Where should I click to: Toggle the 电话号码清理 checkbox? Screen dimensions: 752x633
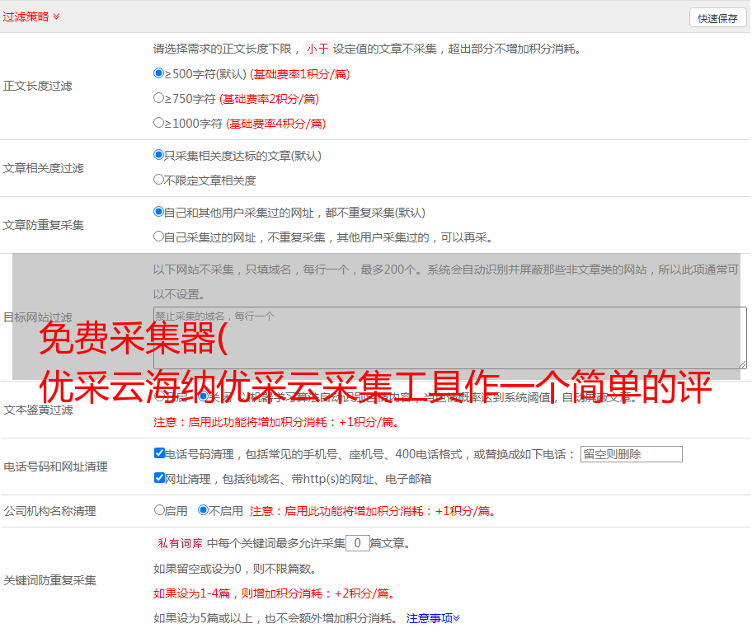point(160,453)
